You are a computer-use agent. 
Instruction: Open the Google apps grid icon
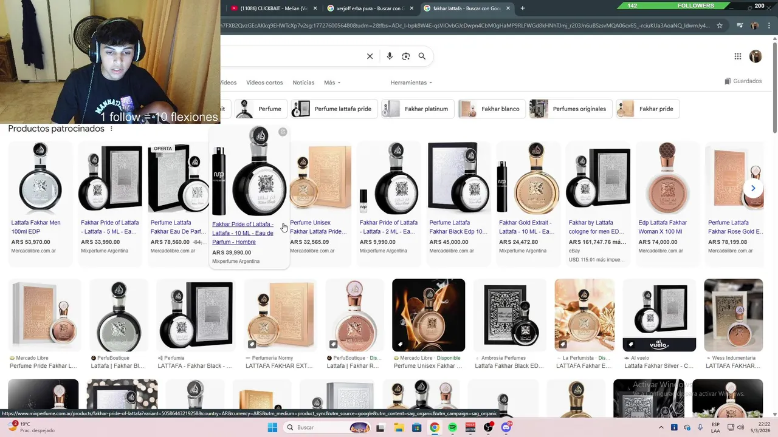[738, 56]
